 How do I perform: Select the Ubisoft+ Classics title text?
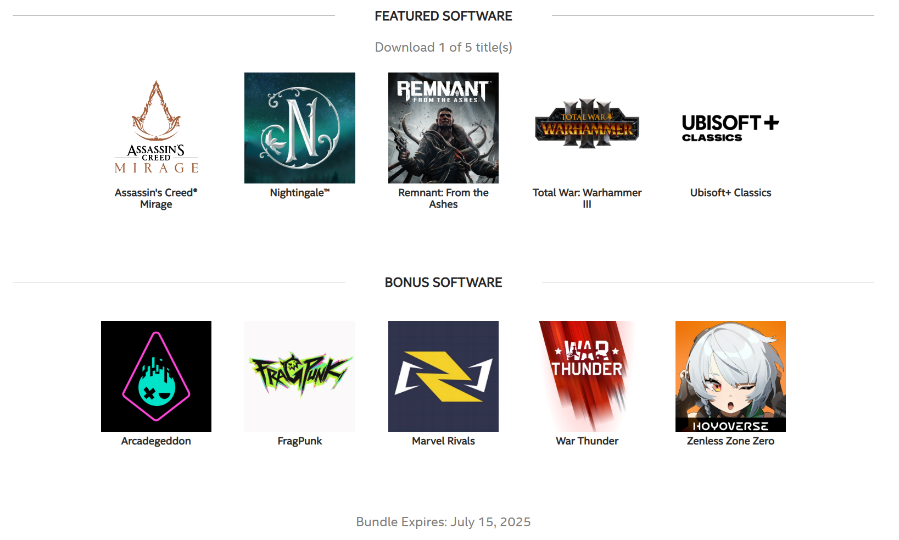(730, 193)
